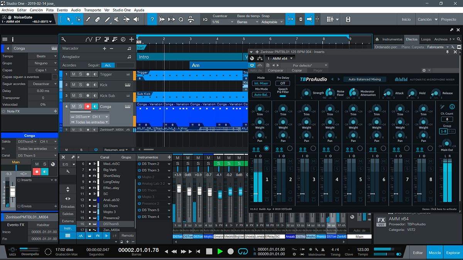Click the mixer wrench options icon
This screenshot has height=260, width=463.
(x=68, y=171)
